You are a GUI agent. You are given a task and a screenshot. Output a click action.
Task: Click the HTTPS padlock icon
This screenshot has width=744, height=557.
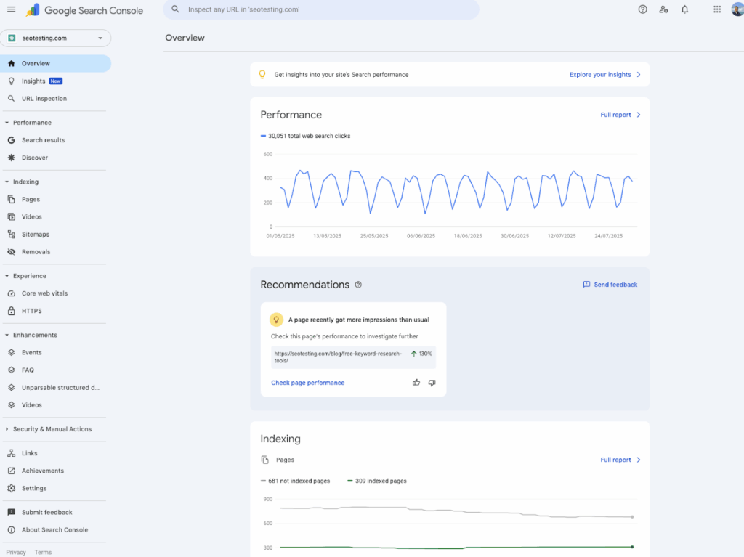[x=12, y=311]
